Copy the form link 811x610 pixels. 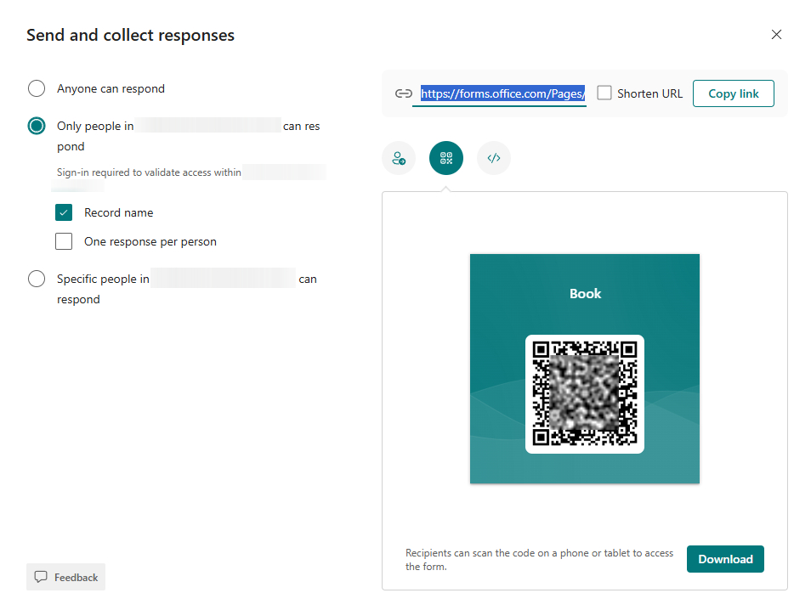(734, 93)
